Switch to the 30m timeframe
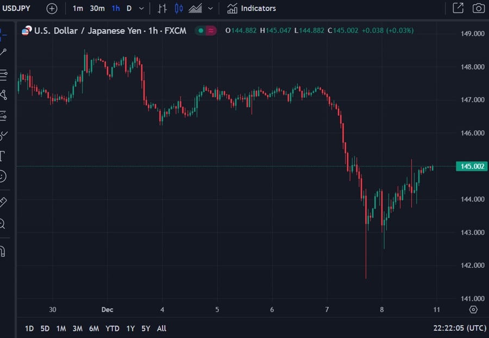 click(x=97, y=8)
